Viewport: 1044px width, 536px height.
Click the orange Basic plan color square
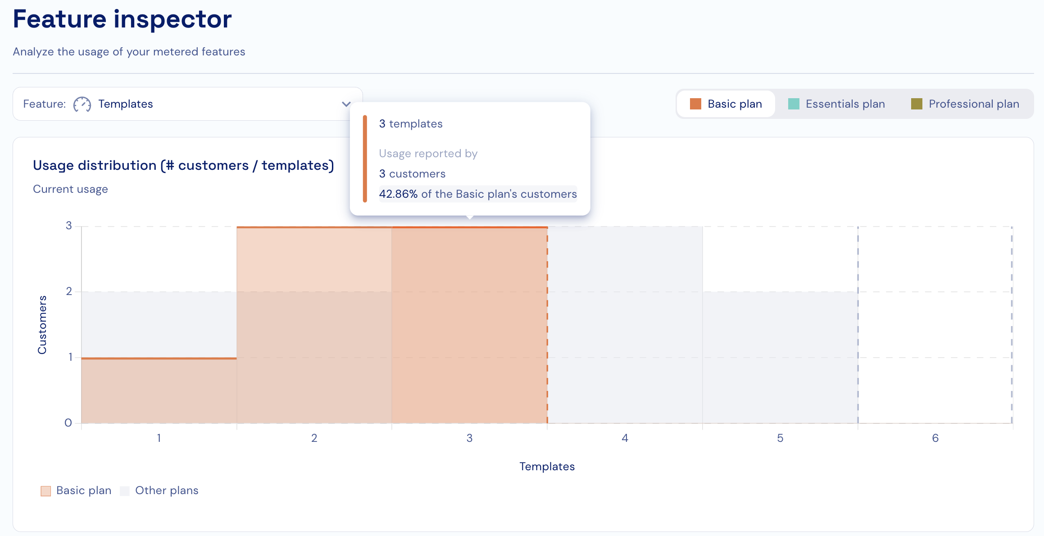695,104
